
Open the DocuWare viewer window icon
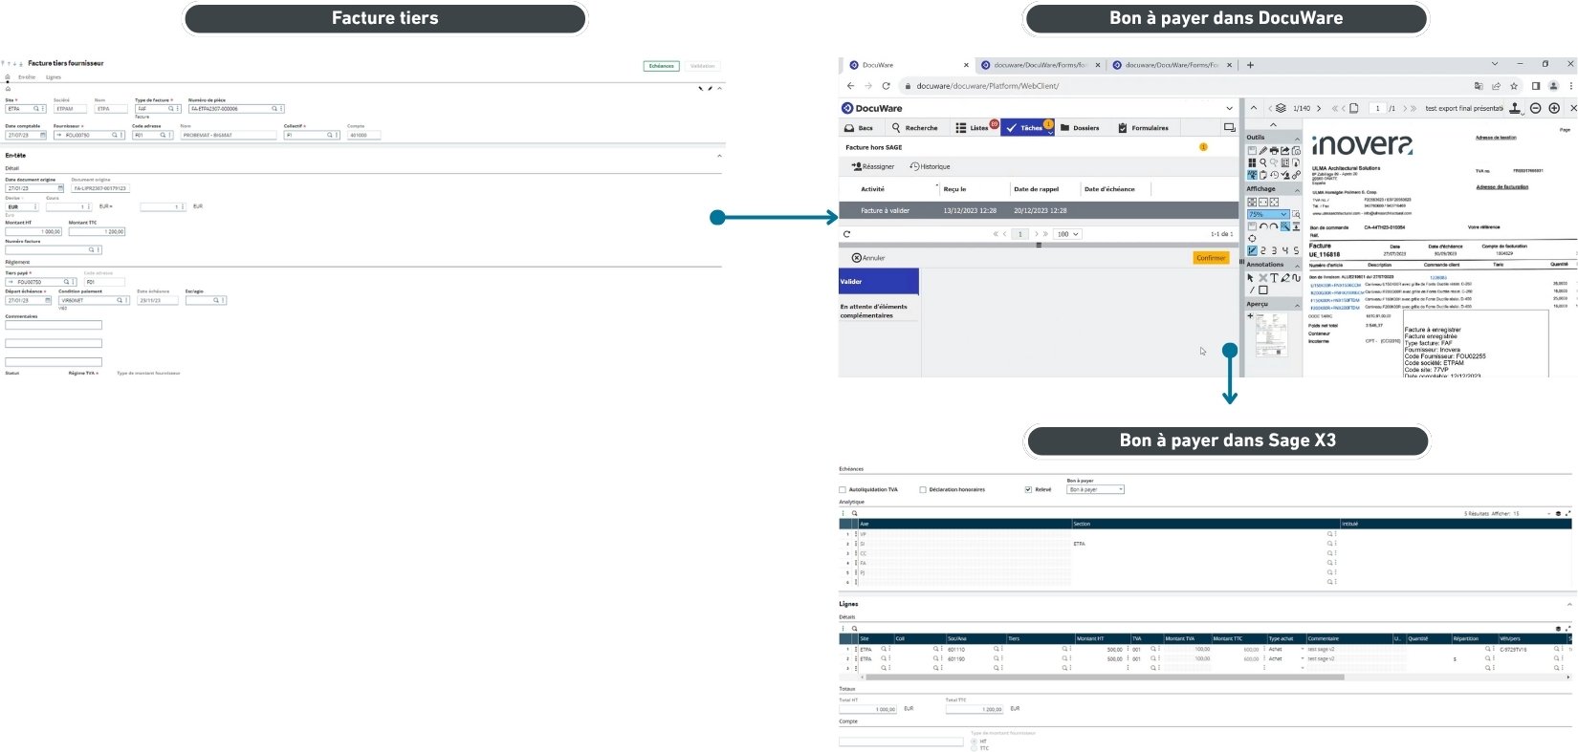coord(1230,127)
